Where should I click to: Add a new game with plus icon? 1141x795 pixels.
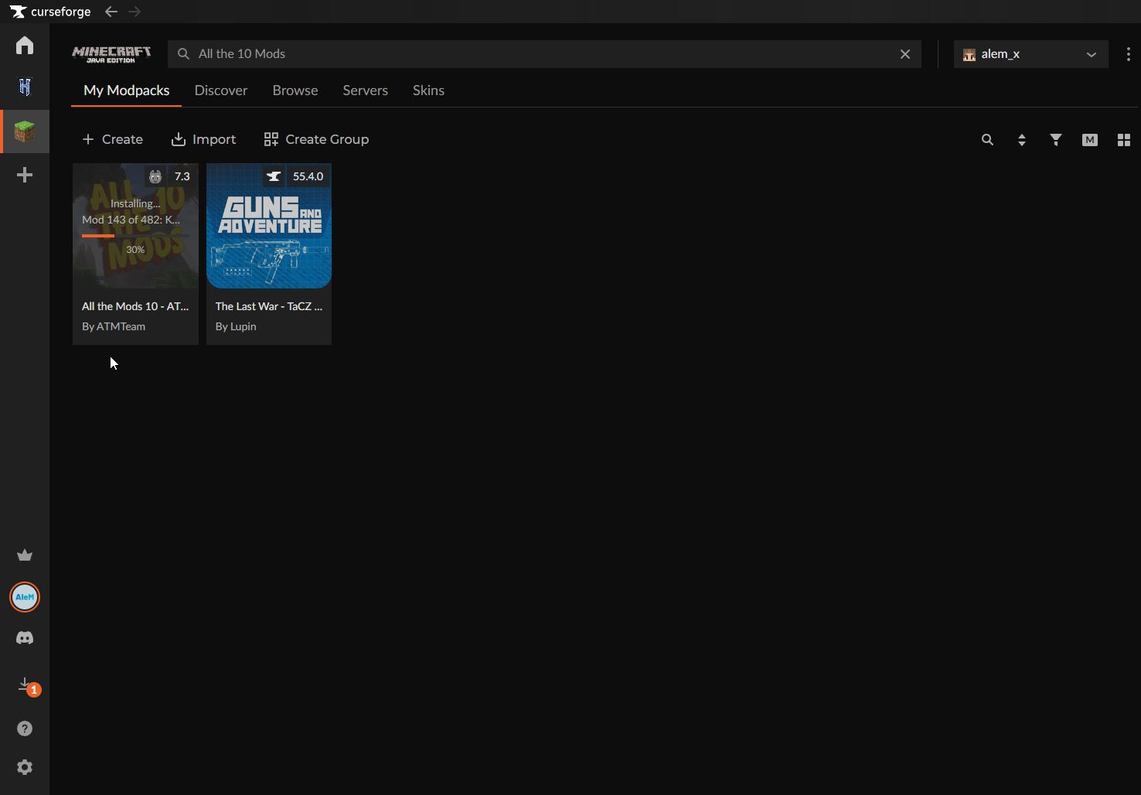pyautogui.click(x=25, y=175)
